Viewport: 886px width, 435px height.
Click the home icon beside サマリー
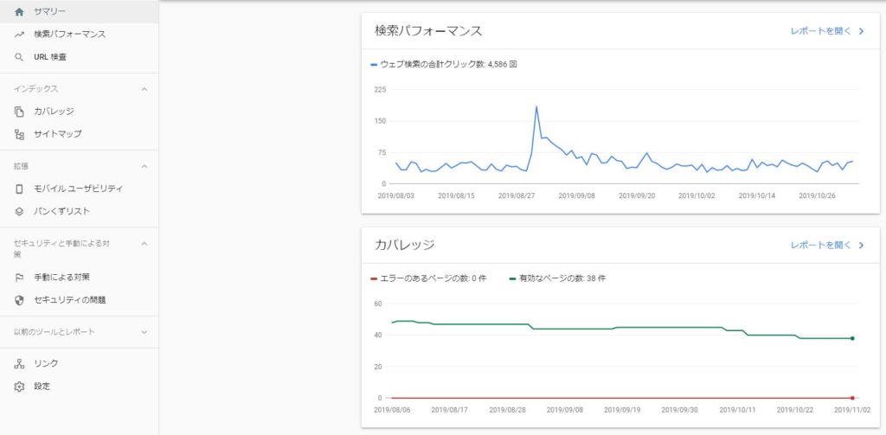click(19, 11)
